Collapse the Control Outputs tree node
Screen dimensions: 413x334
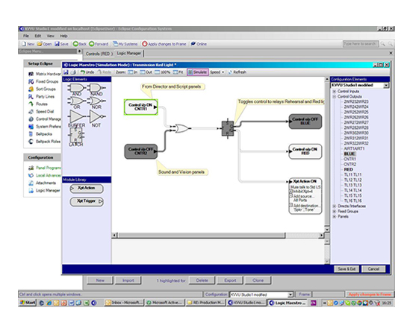click(x=335, y=96)
